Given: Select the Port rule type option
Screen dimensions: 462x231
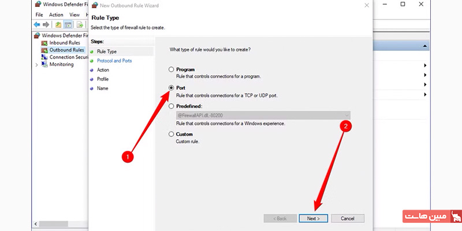Looking at the screenshot, I should coord(171,88).
